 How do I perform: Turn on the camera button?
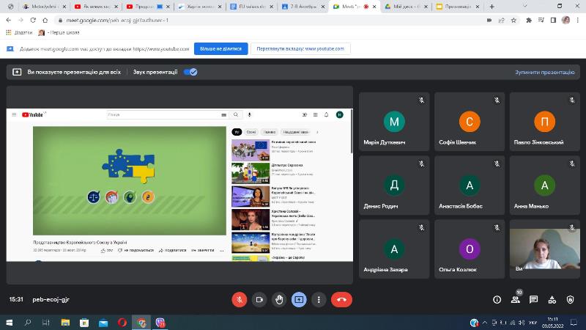(259, 299)
